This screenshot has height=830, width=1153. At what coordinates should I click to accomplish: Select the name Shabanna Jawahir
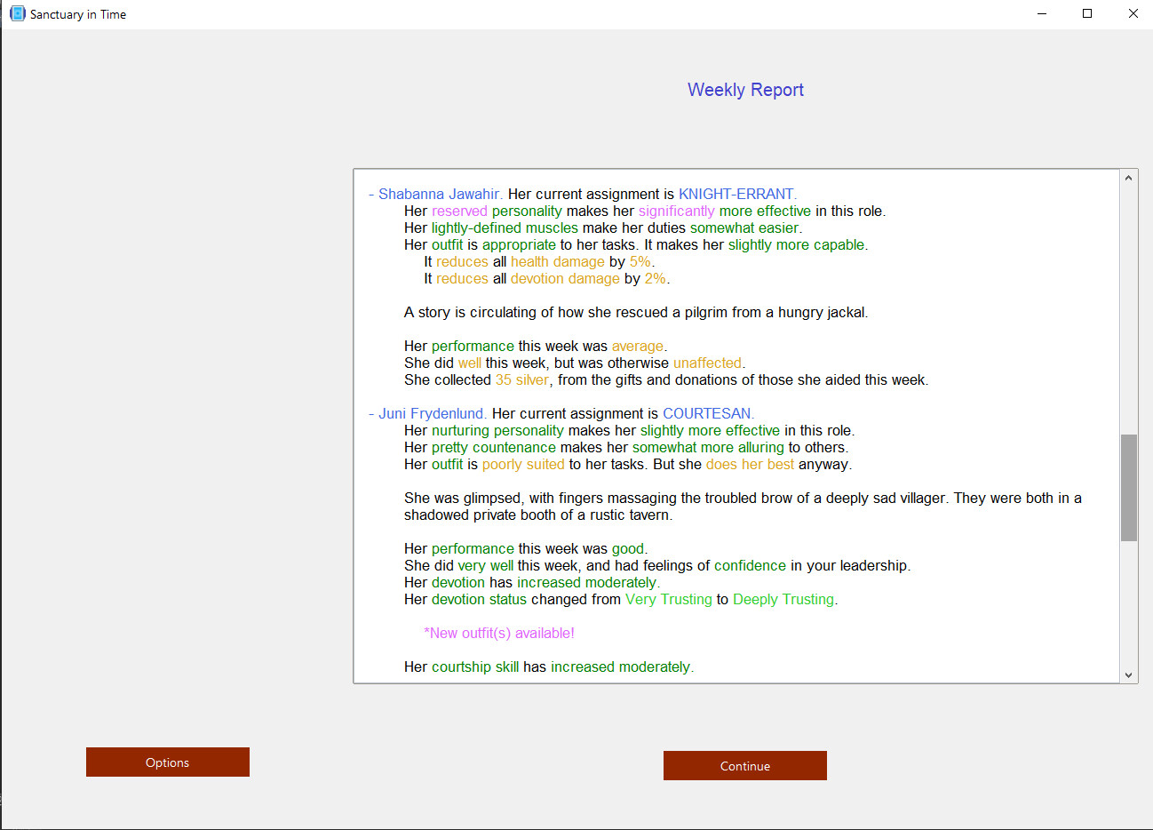(x=439, y=194)
